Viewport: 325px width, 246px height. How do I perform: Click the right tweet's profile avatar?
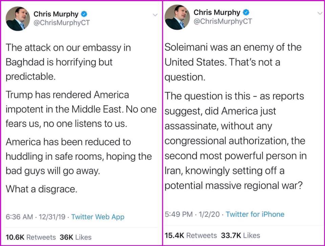click(177, 17)
